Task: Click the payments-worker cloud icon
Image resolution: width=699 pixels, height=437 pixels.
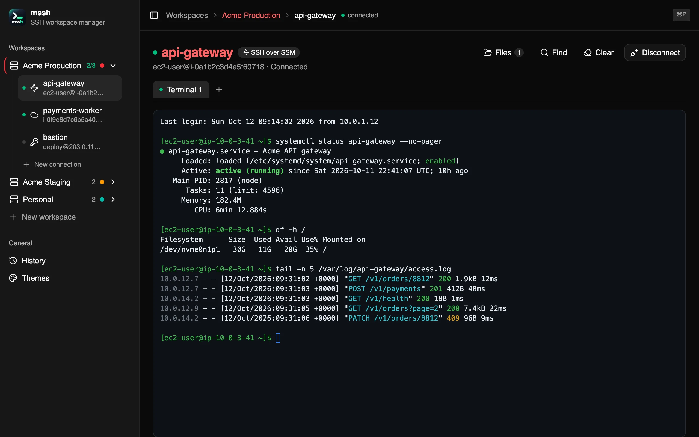Action: tap(34, 115)
